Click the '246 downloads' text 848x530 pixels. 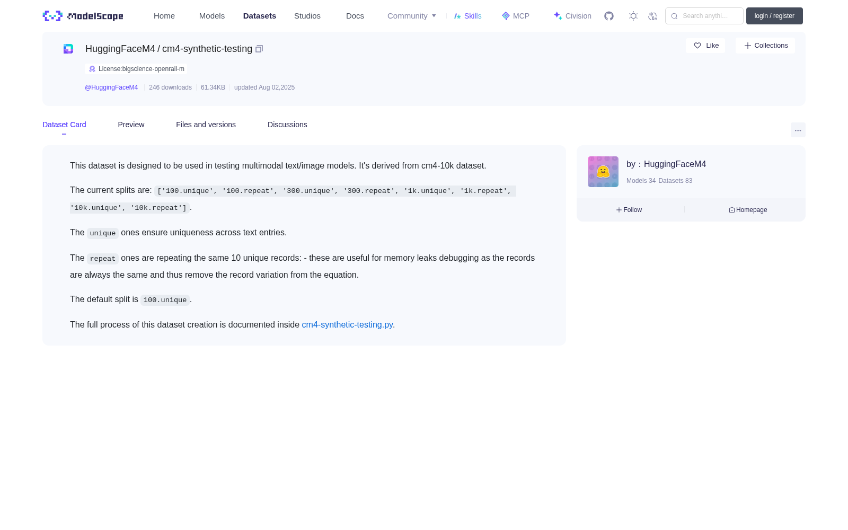(x=170, y=87)
